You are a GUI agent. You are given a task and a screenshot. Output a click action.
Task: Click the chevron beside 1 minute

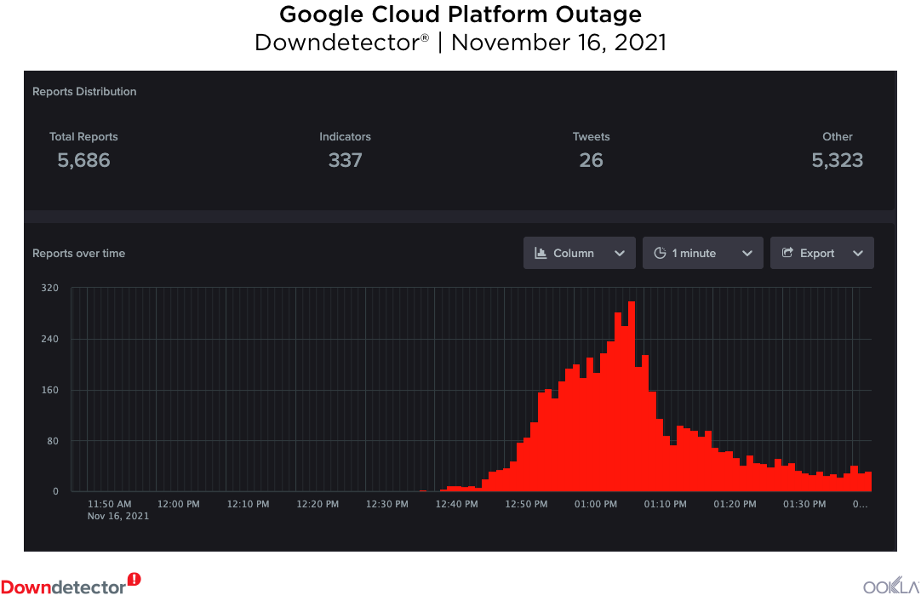click(x=747, y=253)
